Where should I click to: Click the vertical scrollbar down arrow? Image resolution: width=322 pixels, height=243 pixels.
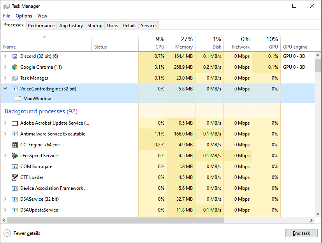pos(318,214)
